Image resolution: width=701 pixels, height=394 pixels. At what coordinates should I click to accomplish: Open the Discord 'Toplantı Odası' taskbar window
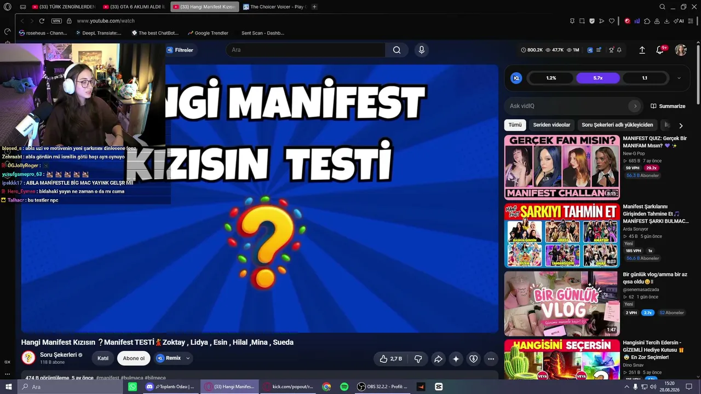(x=170, y=387)
